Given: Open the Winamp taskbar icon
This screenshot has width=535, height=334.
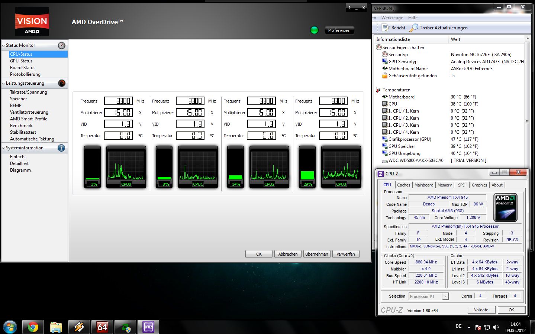Looking at the screenshot, I should (x=79, y=327).
